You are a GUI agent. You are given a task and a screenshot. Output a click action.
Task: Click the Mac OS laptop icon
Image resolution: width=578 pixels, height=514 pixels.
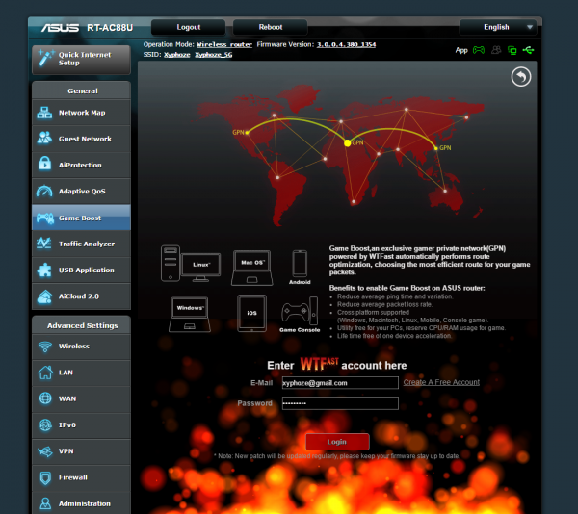tap(252, 268)
